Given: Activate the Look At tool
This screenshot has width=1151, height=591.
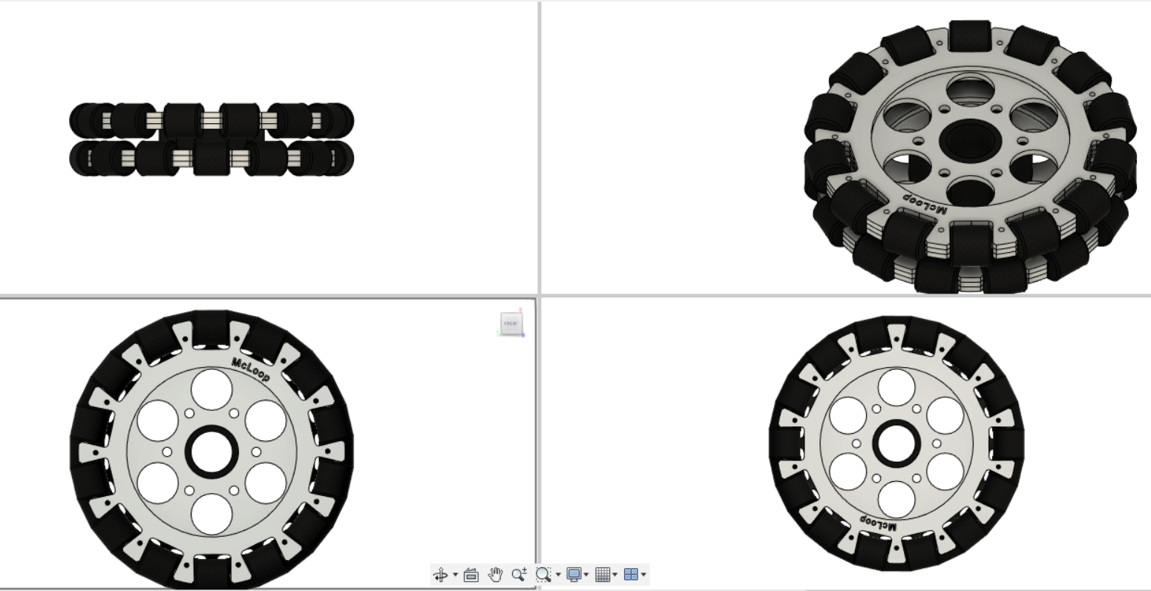Looking at the screenshot, I should click(471, 575).
